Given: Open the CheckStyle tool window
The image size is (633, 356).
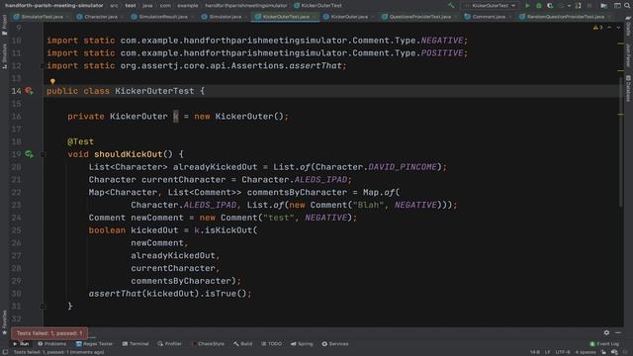Looking at the screenshot, I should point(208,344).
